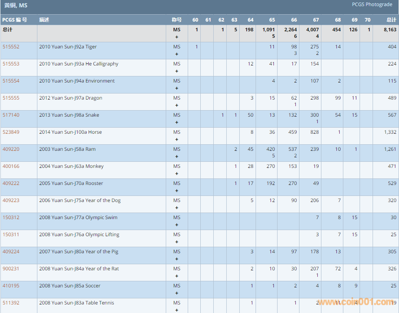Open PCGS number 900231 Rat link
Viewport: 399px width, 313px height.
(11, 269)
